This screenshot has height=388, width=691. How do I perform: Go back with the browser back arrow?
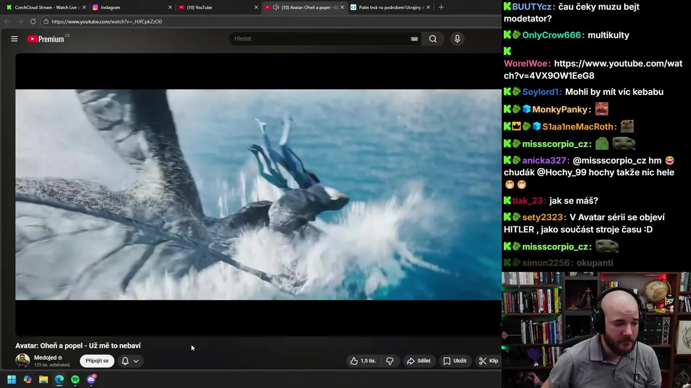(x=7, y=22)
